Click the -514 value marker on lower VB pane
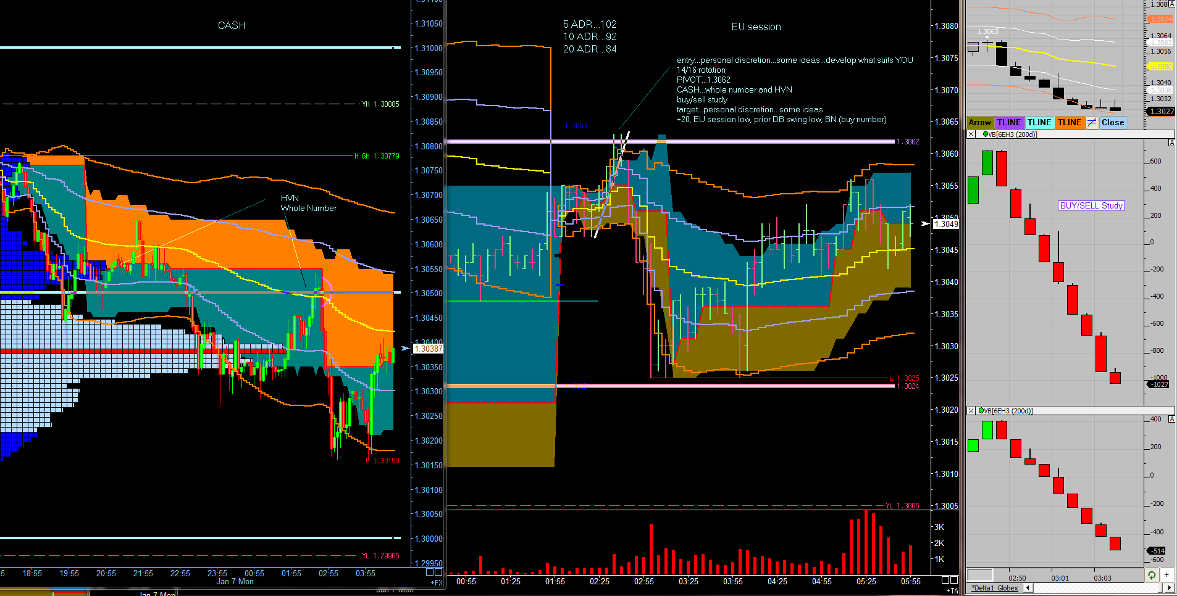 coord(1157,551)
